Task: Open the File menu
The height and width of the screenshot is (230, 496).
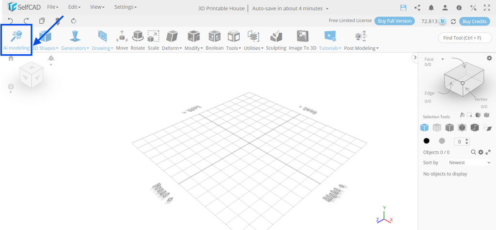Action: point(53,7)
